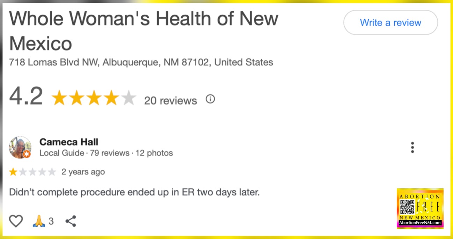Click the reaction count 3
453x239 pixels.
[51, 221]
